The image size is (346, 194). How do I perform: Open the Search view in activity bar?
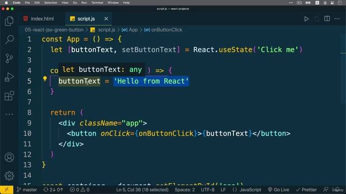coord(9,40)
